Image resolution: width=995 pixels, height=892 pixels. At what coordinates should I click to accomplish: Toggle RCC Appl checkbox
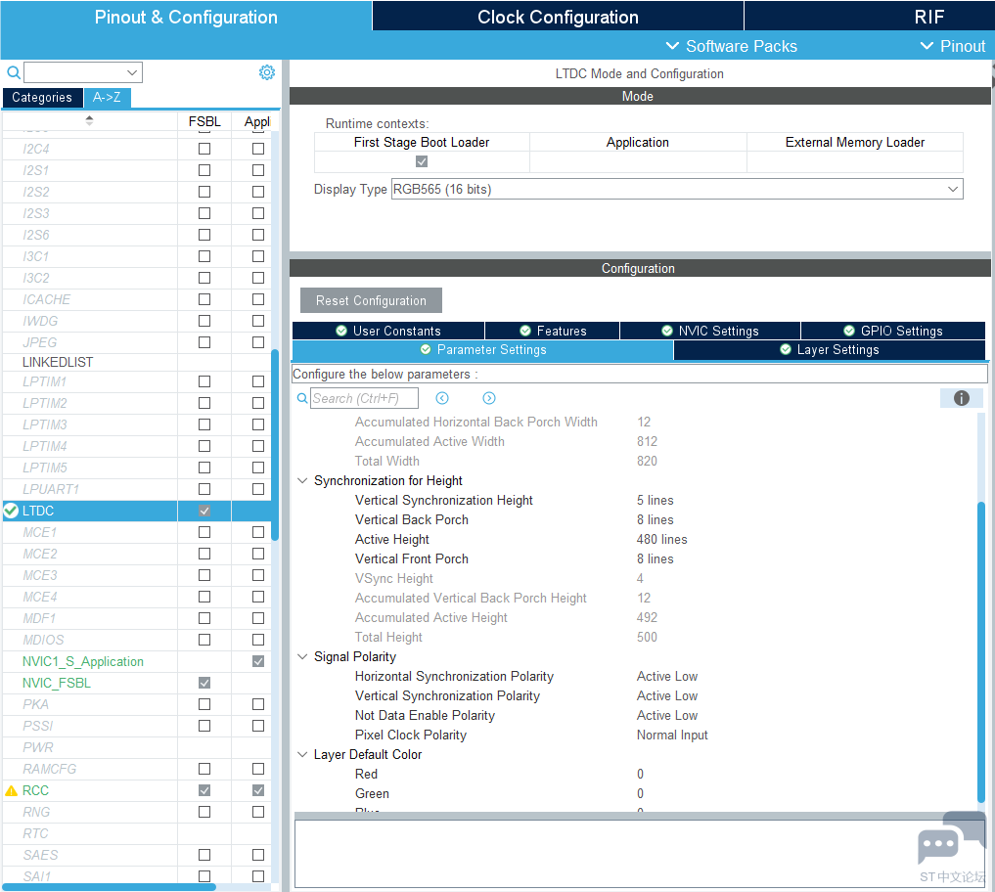click(x=257, y=790)
